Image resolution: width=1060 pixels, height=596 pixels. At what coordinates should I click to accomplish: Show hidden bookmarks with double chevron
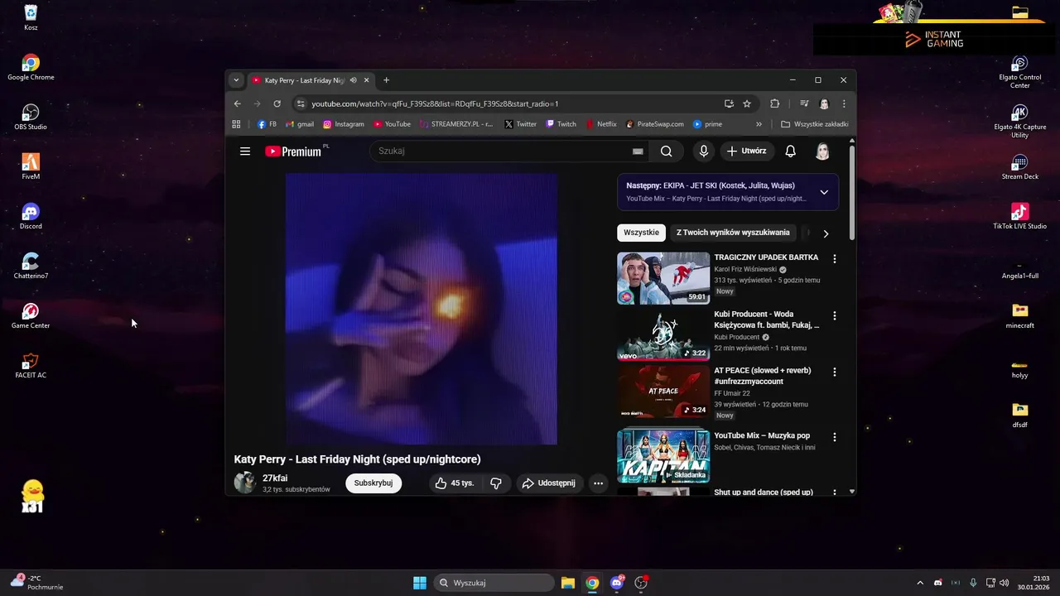click(759, 124)
